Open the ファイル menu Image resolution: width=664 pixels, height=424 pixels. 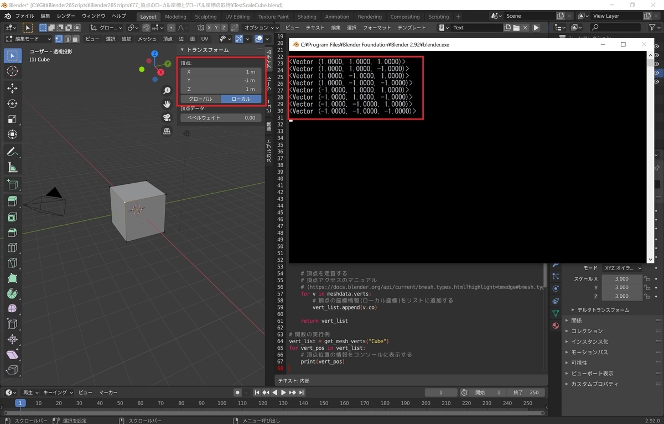pos(24,16)
